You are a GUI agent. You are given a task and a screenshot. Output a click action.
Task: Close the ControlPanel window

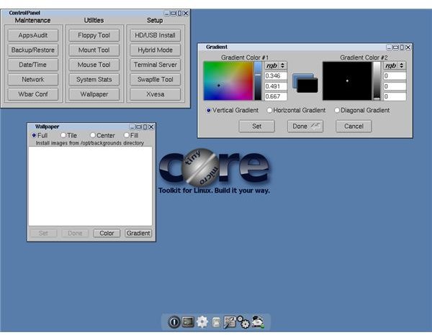coord(186,13)
